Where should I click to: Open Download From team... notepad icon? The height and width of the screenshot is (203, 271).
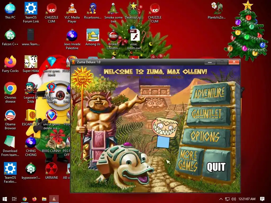point(10,146)
